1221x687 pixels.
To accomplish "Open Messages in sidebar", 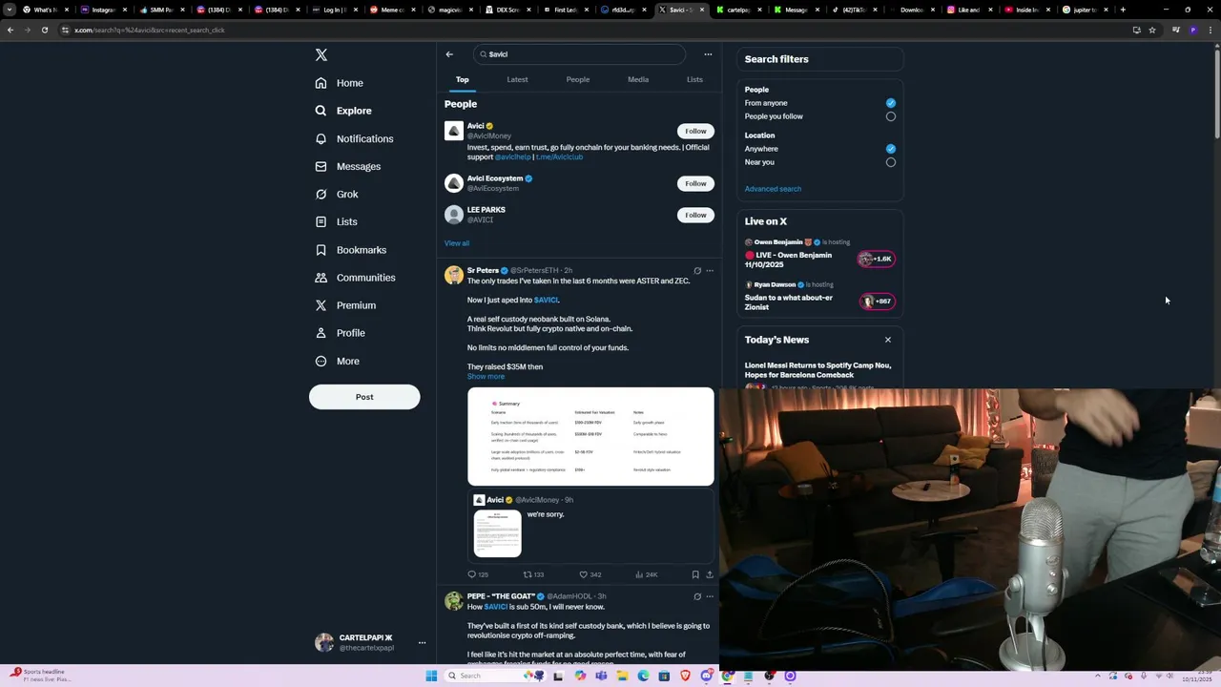I will point(348,166).
